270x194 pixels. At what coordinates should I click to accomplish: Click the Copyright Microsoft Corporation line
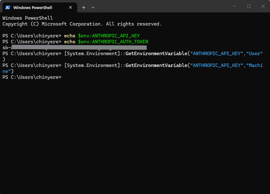coord(82,24)
